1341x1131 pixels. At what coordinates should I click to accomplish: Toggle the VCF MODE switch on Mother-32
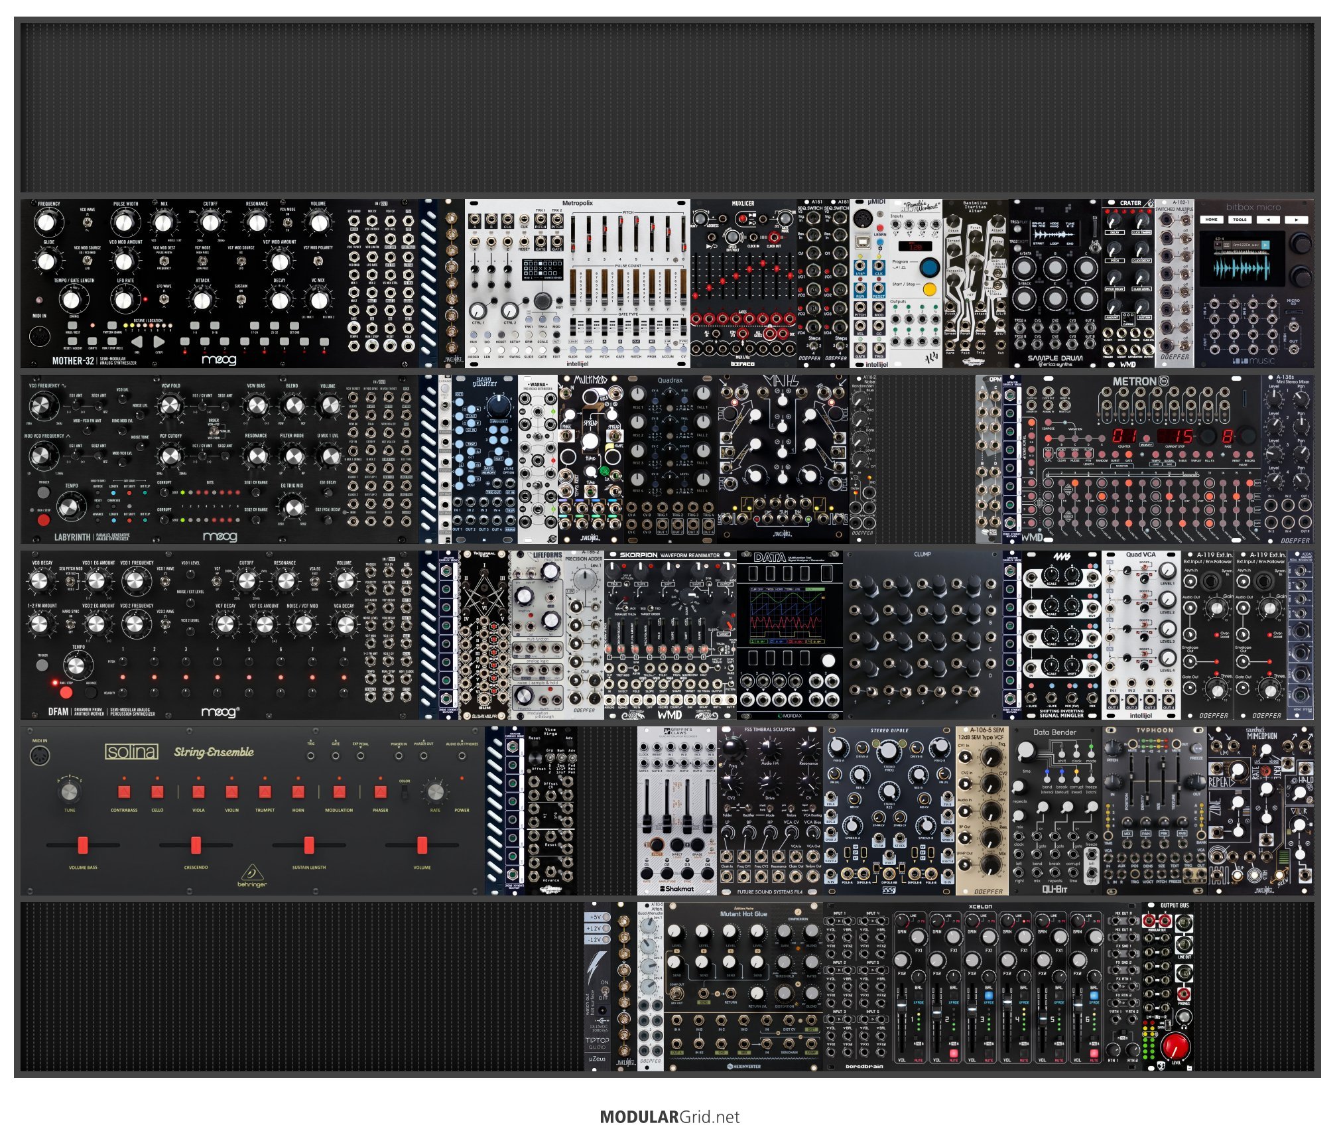[202, 261]
